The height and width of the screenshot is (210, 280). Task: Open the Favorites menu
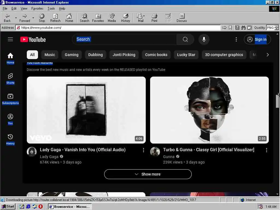(37, 8)
